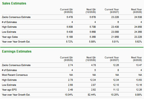Image resolution: width=144 pixels, height=99 pixels.
Task: Click Earnings number of estimates value 8
Action: [118, 70]
